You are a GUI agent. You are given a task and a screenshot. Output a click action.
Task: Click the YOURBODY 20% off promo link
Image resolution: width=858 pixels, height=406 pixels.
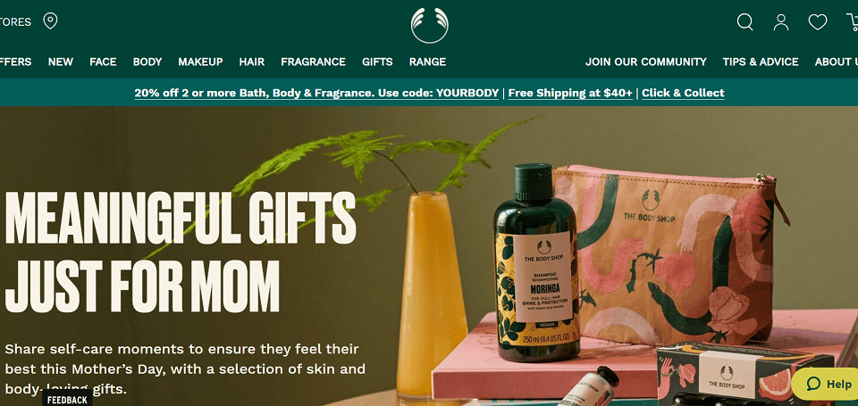tap(316, 93)
